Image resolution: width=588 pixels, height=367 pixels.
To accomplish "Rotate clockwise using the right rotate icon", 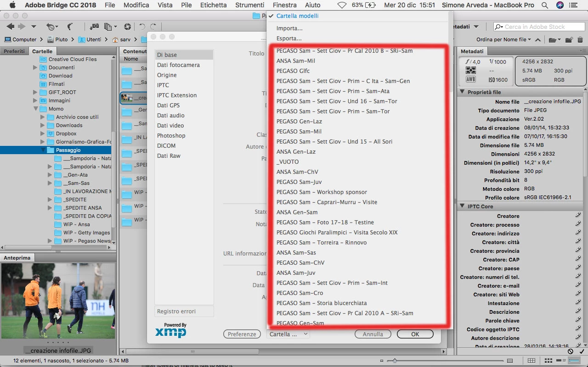I will pos(153,27).
